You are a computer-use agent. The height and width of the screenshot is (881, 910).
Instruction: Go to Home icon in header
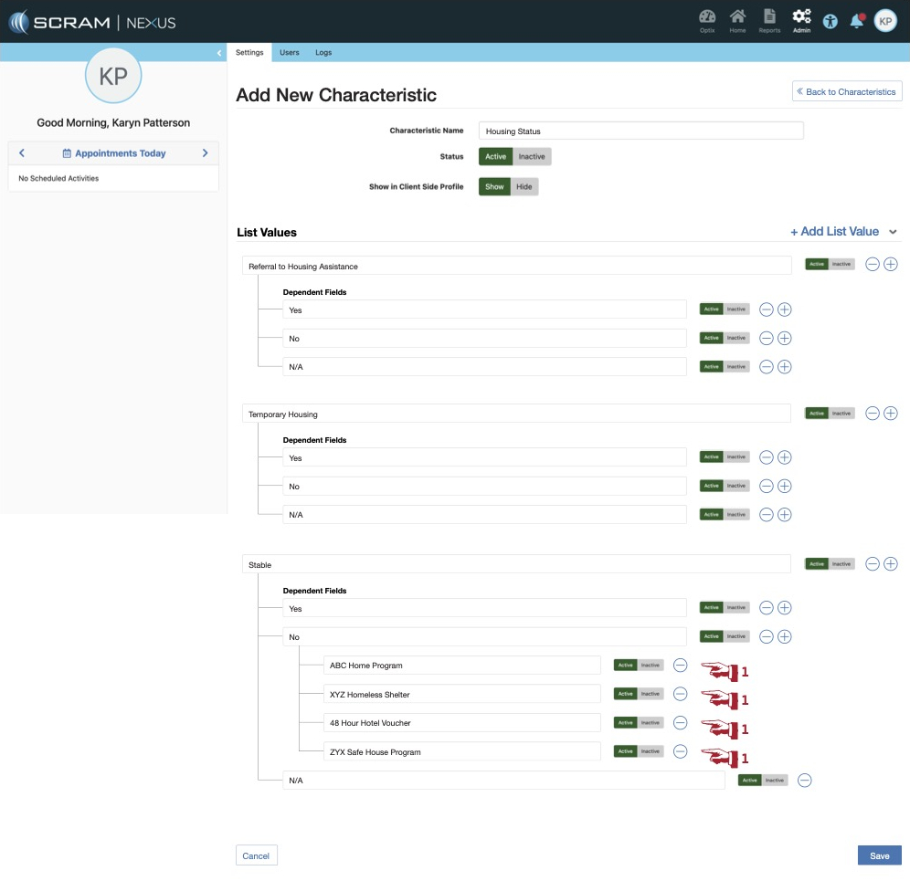tap(737, 19)
